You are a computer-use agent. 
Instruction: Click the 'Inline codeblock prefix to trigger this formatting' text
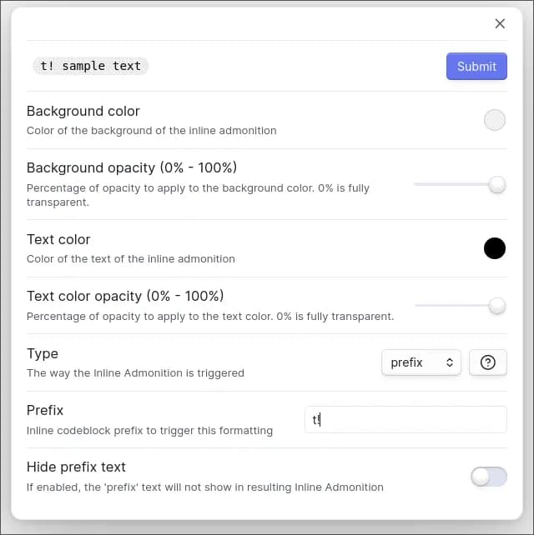(149, 431)
